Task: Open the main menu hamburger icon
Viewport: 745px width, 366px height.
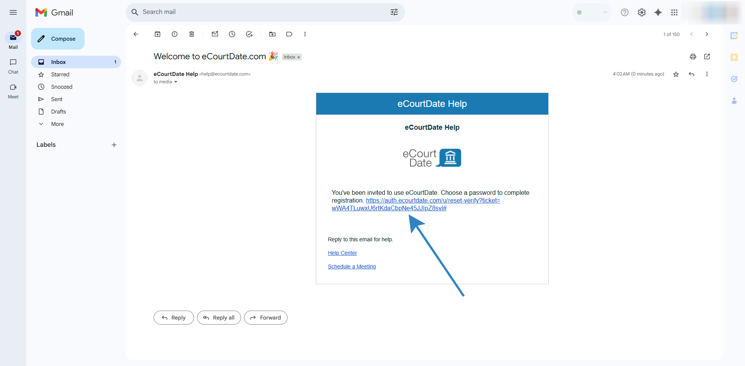Action: 13,12
